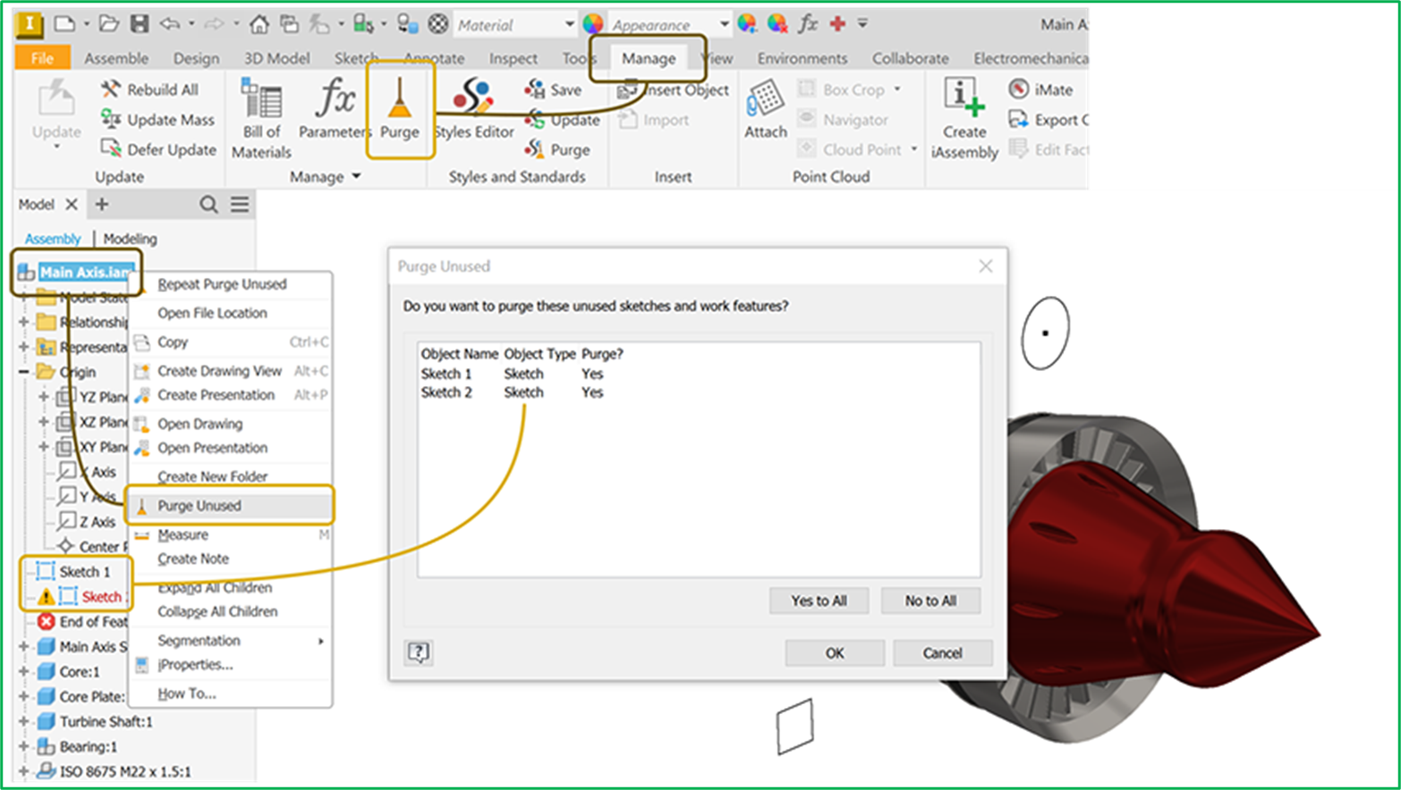Launch the Styles Editor

473,109
